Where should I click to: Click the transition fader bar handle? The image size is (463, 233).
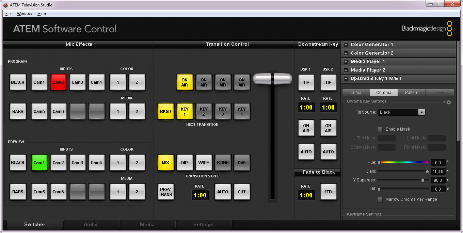272,79
